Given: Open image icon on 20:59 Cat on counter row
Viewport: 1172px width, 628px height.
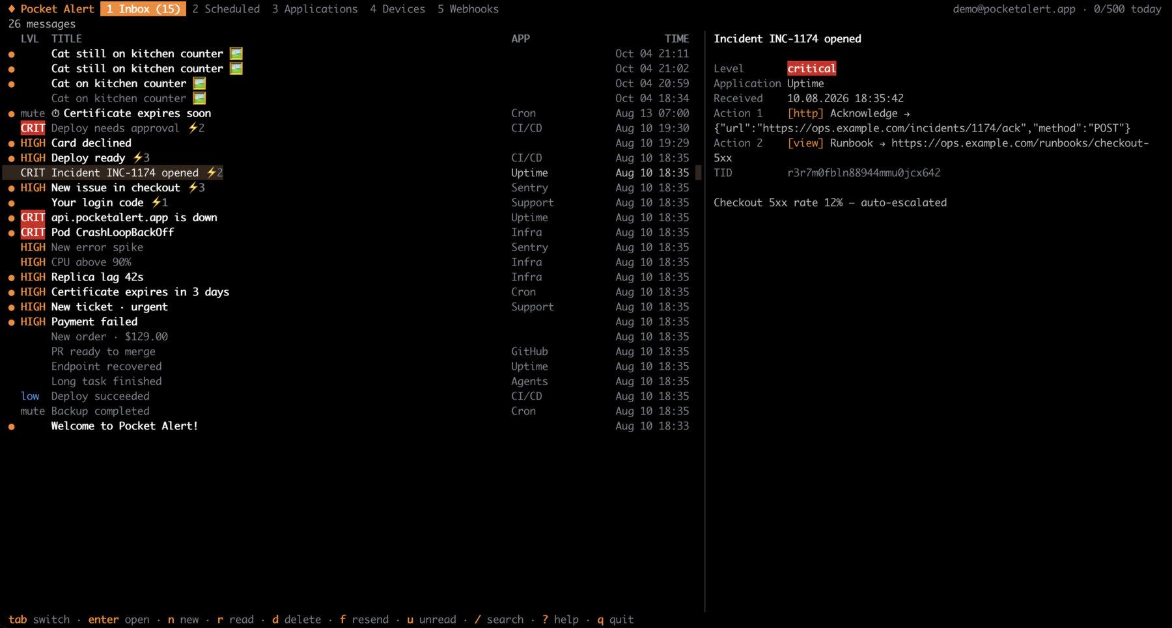Looking at the screenshot, I should (x=199, y=83).
